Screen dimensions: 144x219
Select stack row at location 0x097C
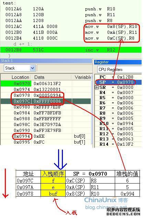[x=46, y=101]
